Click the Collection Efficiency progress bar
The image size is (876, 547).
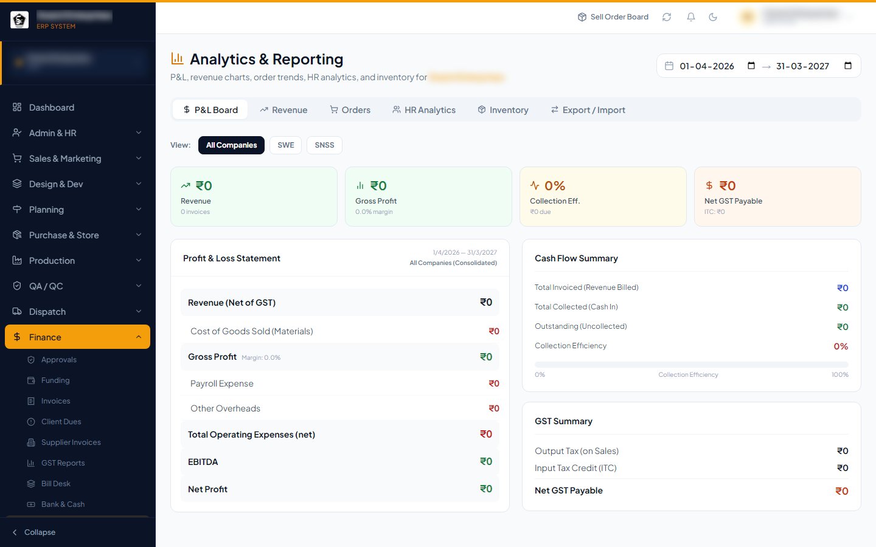[x=691, y=364]
